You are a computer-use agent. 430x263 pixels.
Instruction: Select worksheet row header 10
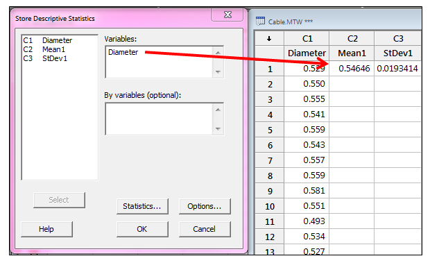point(270,206)
